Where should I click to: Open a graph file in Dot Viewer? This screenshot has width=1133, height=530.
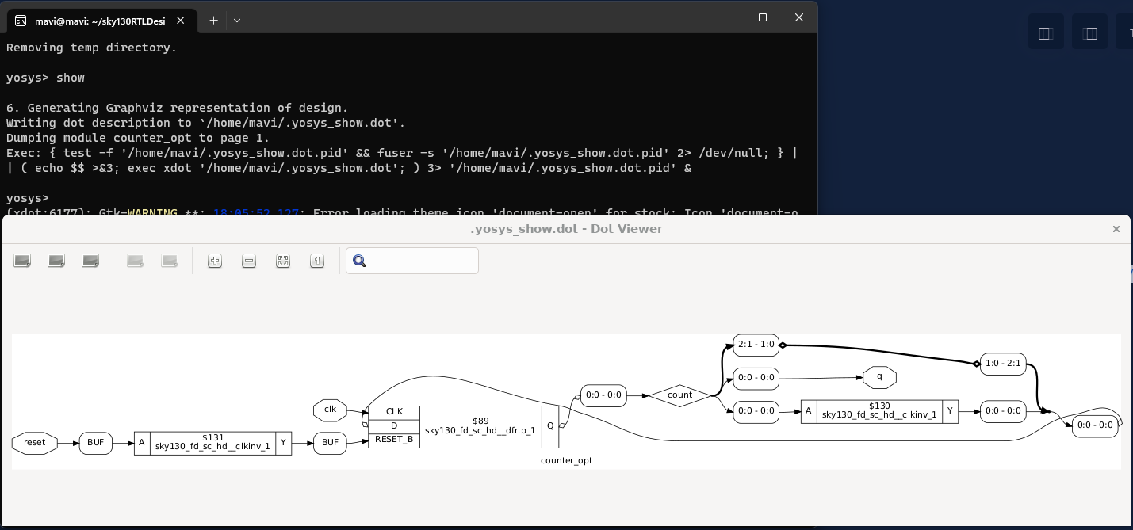(x=21, y=260)
